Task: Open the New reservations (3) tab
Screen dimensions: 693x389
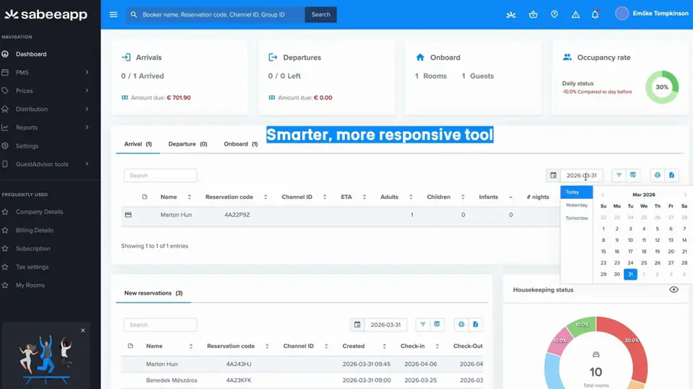Action: pyautogui.click(x=153, y=293)
